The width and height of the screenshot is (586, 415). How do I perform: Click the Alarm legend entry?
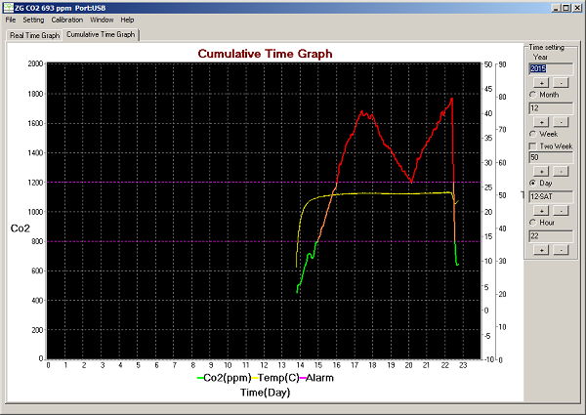point(316,378)
